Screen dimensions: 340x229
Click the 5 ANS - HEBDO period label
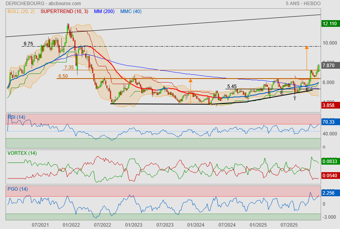point(303,4)
